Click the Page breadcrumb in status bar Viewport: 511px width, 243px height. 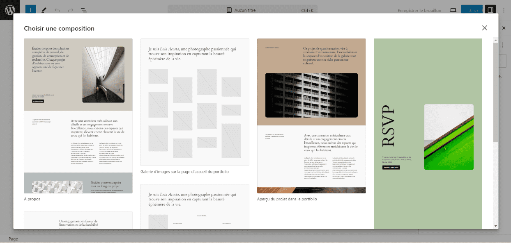click(x=13, y=238)
